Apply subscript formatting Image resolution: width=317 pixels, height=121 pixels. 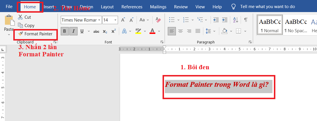pyautogui.click(x=105, y=31)
